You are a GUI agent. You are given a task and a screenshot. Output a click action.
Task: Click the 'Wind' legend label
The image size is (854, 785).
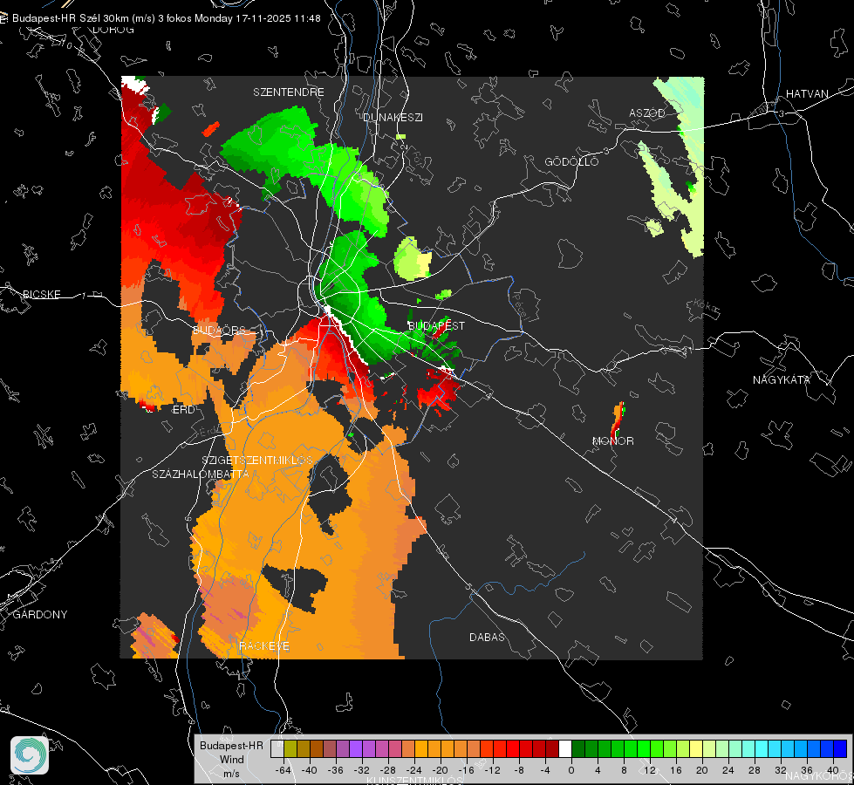click(x=231, y=760)
